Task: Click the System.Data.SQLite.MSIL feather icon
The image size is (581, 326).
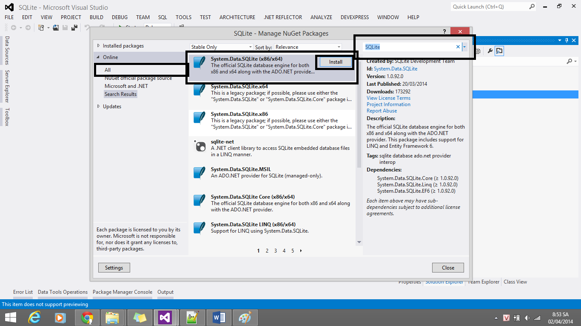Action: pyautogui.click(x=199, y=173)
